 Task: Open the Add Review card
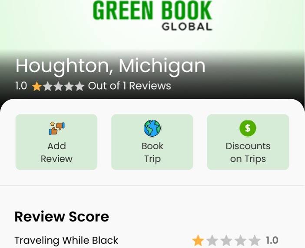56,142
